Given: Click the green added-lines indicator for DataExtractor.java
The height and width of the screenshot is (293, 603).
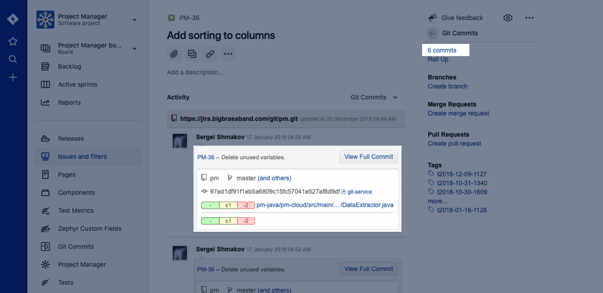Looking at the screenshot, I should pyautogui.click(x=210, y=205).
